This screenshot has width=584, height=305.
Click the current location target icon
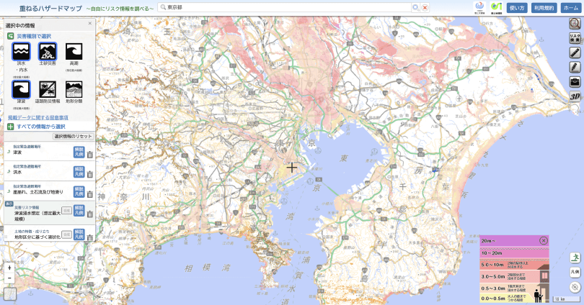tap(575, 287)
